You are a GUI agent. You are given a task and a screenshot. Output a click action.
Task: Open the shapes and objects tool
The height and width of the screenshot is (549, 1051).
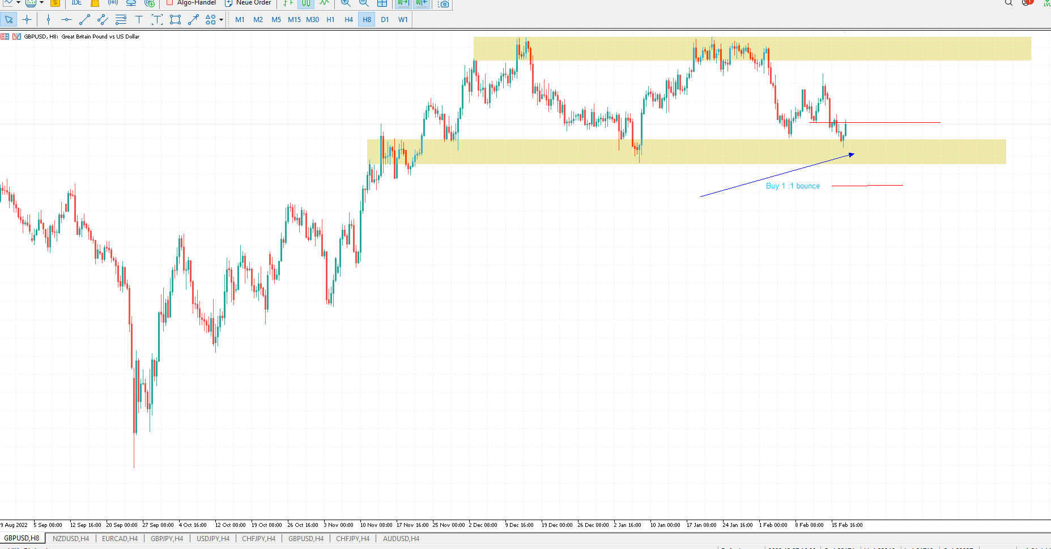pyautogui.click(x=210, y=20)
